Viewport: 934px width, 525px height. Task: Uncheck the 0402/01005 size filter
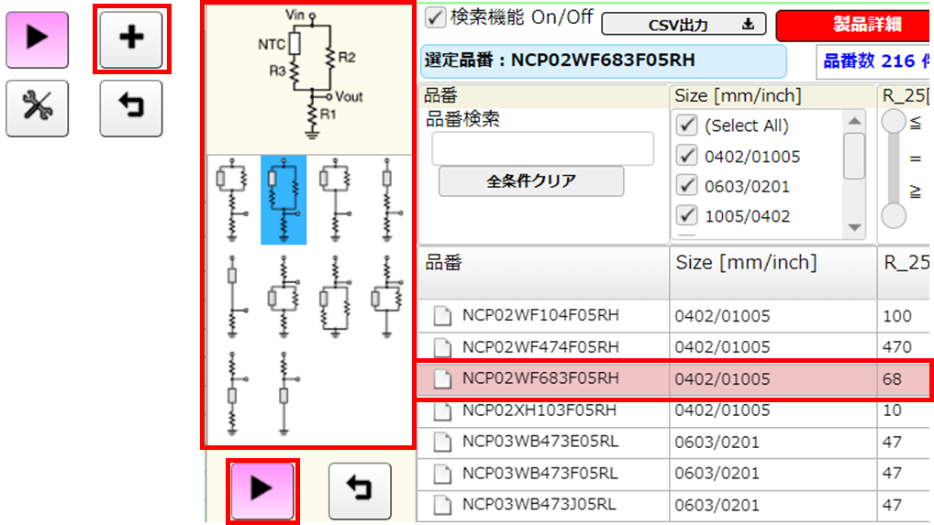[x=685, y=156]
